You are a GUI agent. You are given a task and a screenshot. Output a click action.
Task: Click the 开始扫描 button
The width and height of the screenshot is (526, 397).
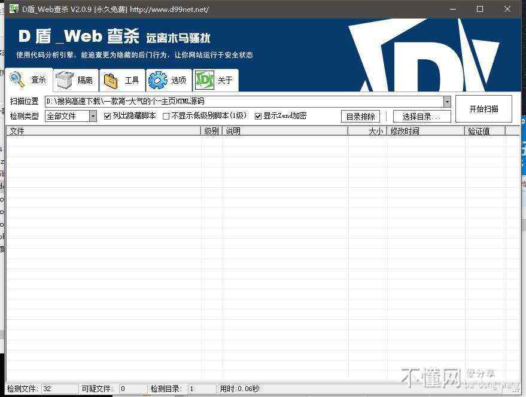tap(484, 109)
